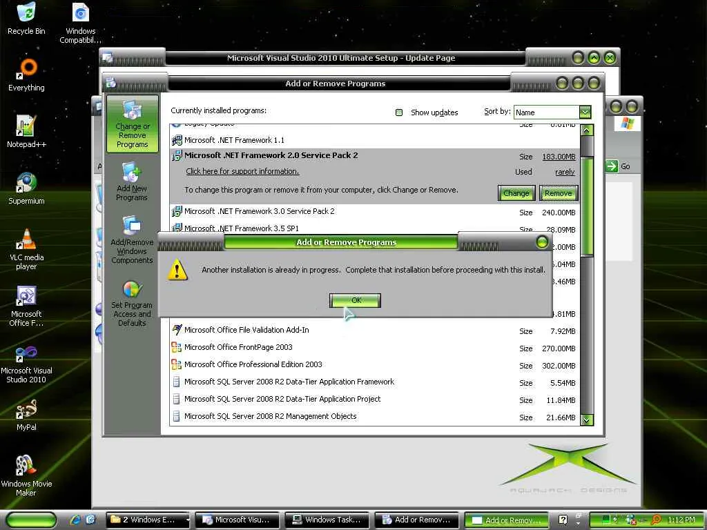Click the taskbar help question mark icon
The width and height of the screenshot is (707, 530).
(x=563, y=520)
